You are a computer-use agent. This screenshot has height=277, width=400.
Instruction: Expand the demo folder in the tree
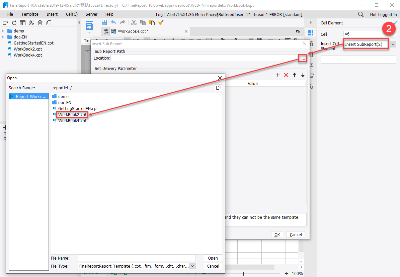(x=4, y=30)
